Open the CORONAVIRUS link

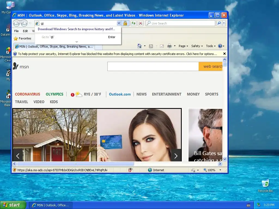(28, 94)
